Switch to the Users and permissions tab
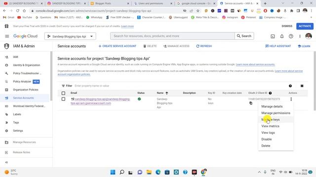 pos(153,3)
